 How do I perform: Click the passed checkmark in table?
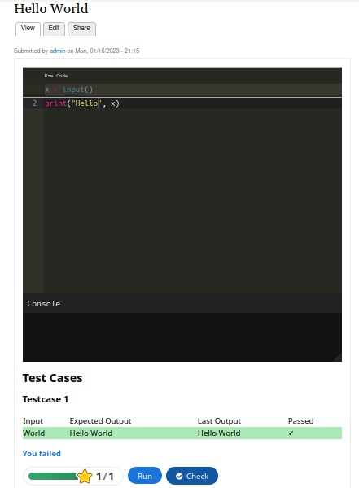[291, 433]
